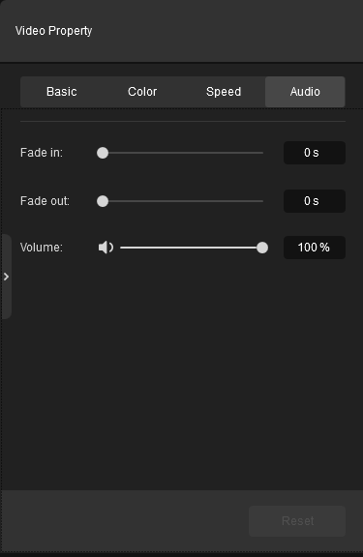Screen dimensions: 363x557
Task: Collapse the panel using the side chevron arrow
Action: [x=6, y=277]
